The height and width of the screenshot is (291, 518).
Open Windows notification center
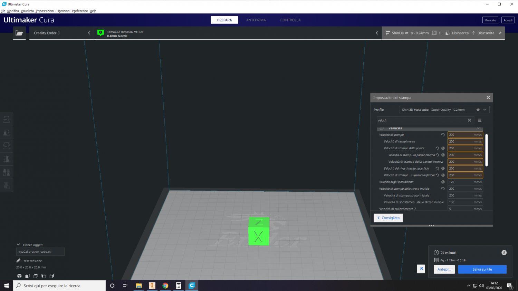coord(509,285)
